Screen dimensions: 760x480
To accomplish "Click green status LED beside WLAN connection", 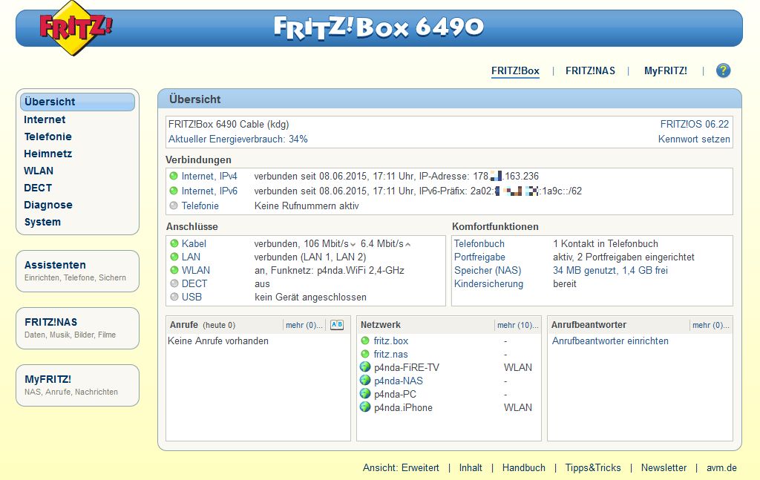I will tap(174, 270).
